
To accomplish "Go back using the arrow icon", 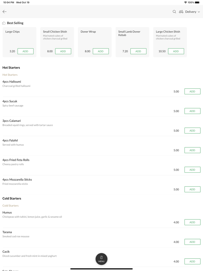I will click(x=5, y=12).
